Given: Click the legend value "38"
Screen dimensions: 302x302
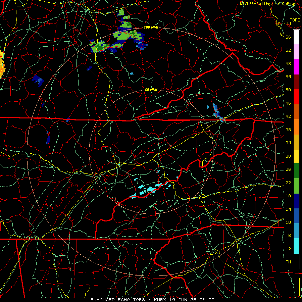Looking at the screenshot, I should tap(288, 130).
